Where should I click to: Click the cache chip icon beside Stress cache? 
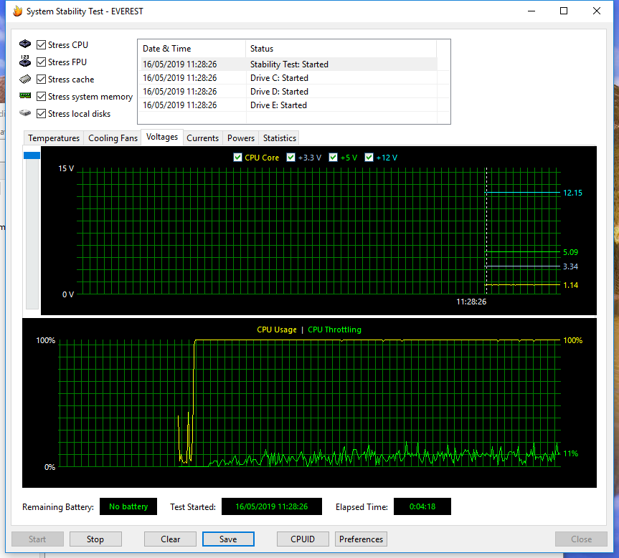coord(25,79)
